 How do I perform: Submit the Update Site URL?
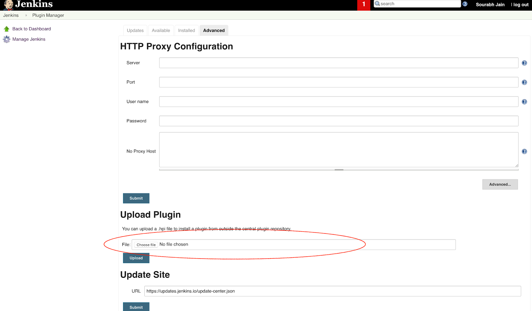coord(136,307)
